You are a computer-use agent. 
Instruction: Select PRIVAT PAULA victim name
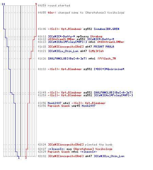tap(104, 47)
